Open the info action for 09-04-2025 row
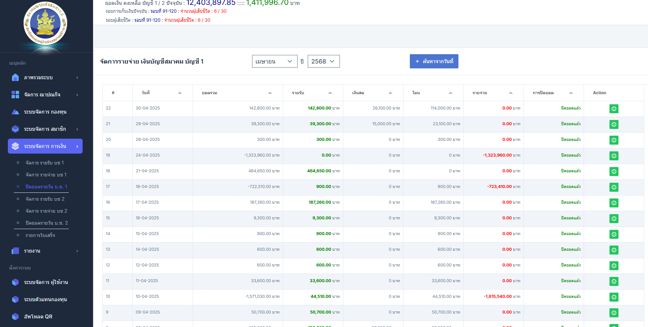648x327 pixels. pos(614,313)
